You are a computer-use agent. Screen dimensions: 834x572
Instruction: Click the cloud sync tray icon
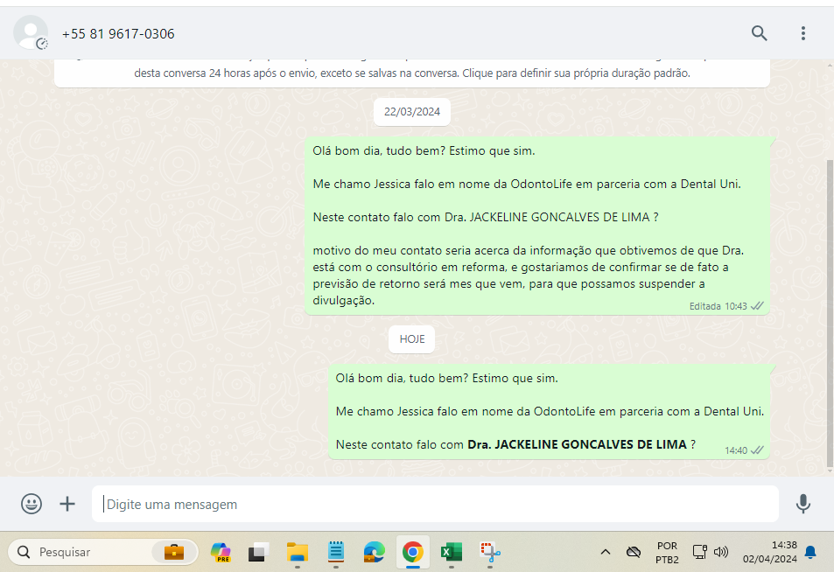click(634, 553)
